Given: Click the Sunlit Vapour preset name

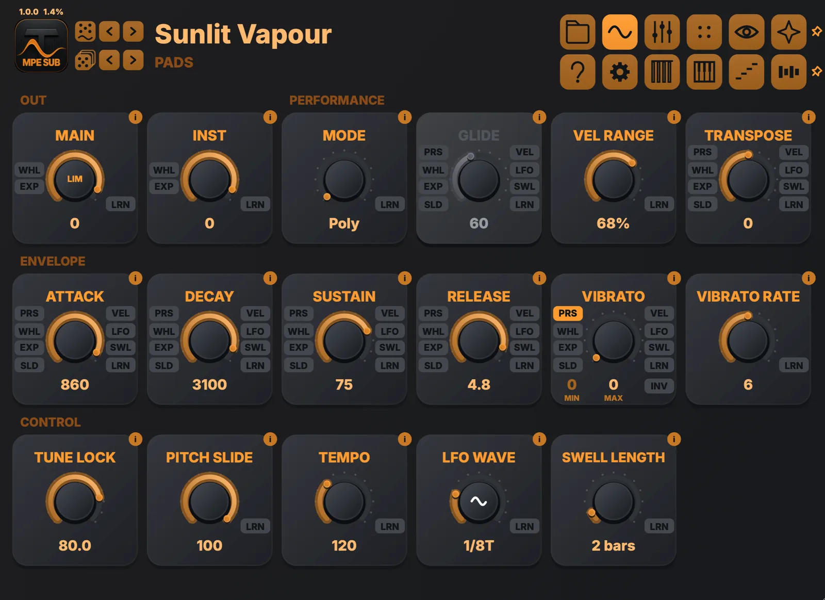Looking at the screenshot, I should 243,34.
